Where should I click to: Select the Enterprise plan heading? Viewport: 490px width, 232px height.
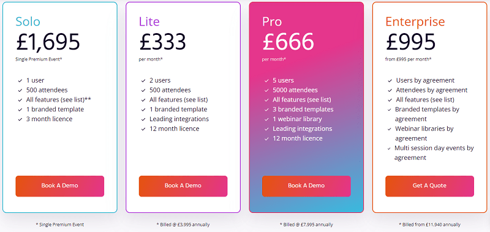click(x=415, y=21)
